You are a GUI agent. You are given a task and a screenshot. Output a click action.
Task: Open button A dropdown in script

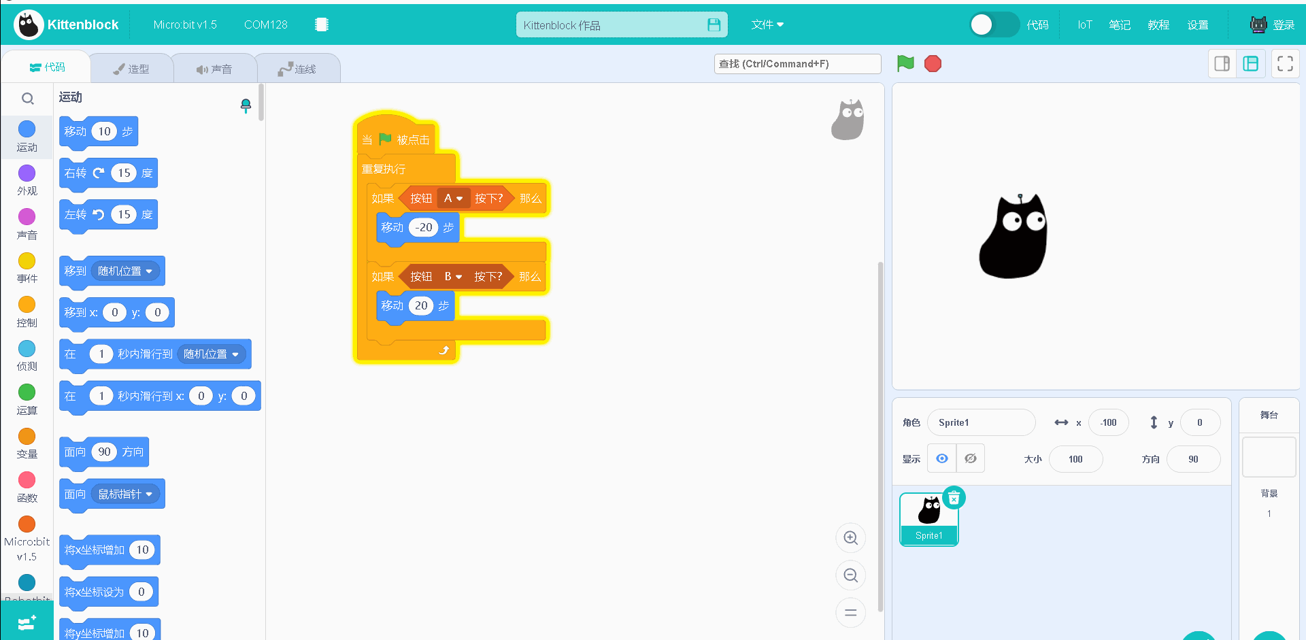454,198
